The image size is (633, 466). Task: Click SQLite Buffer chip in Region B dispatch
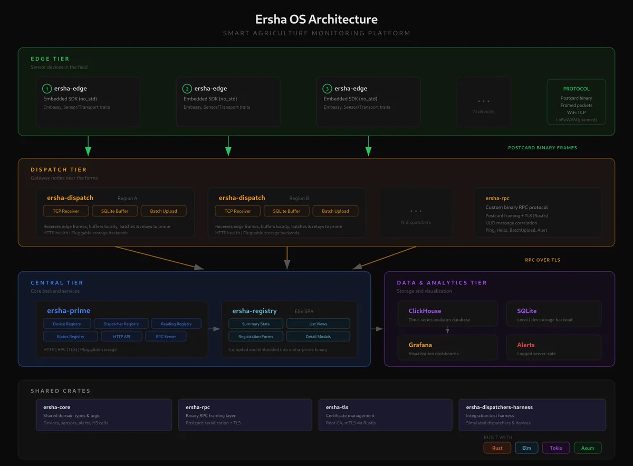(286, 211)
